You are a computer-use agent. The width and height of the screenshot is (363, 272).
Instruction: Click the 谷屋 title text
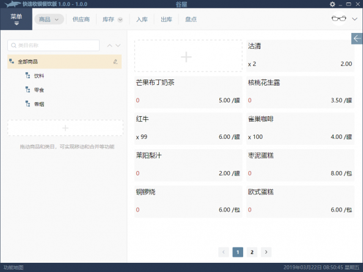coord(182,4)
